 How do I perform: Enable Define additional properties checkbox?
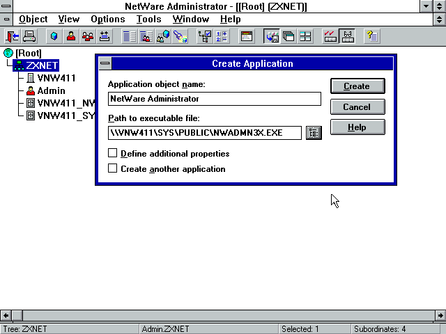coord(113,153)
